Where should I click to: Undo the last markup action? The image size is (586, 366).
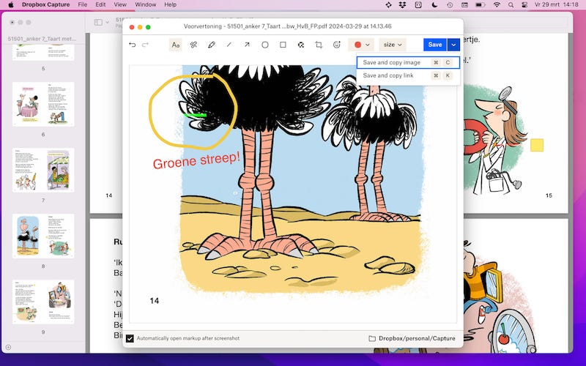[x=133, y=45]
